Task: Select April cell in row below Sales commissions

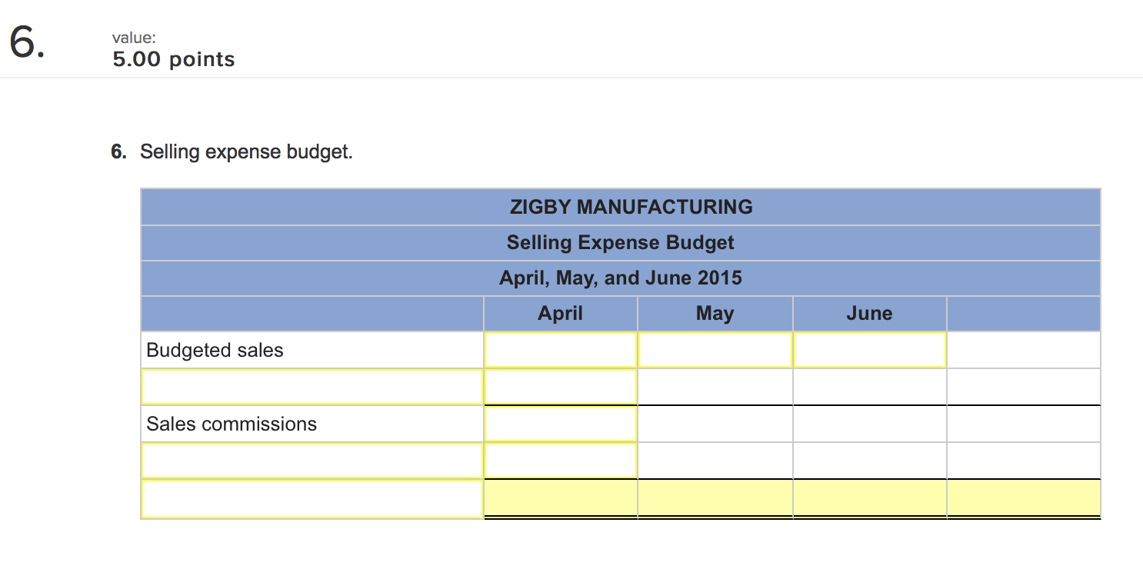Action: tap(560, 461)
